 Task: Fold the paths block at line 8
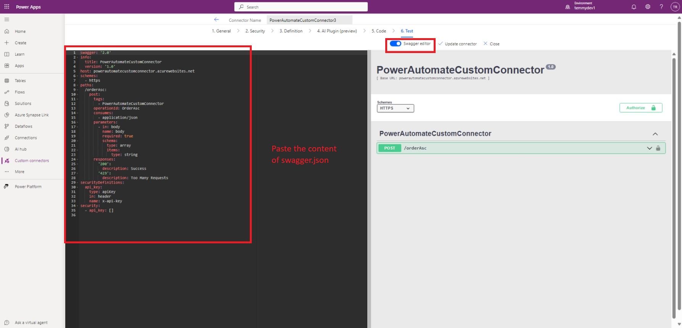pos(77,85)
